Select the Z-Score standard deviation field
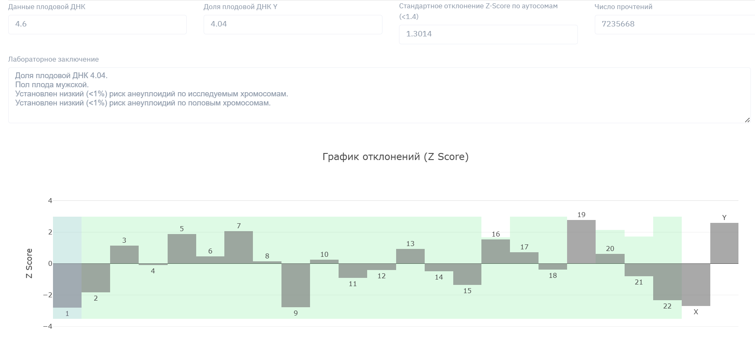 click(488, 34)
